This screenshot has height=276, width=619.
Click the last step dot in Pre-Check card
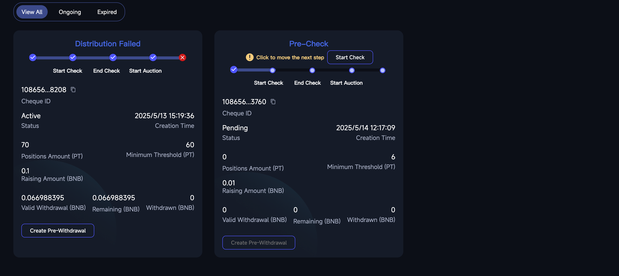point(383,71)
